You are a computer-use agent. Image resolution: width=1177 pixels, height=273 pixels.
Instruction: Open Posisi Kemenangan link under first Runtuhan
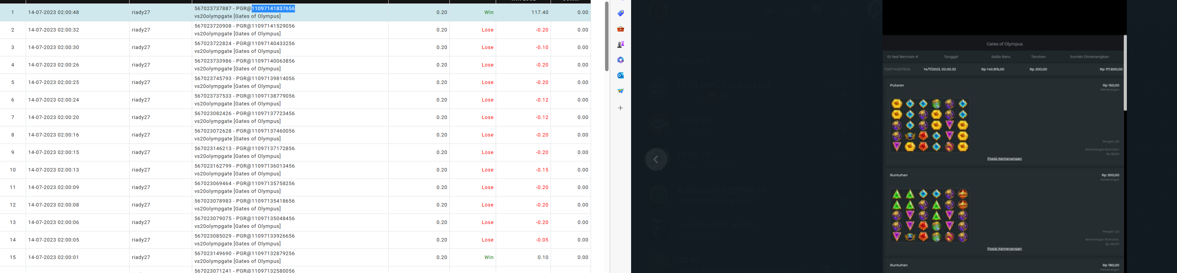[1004, 249]
